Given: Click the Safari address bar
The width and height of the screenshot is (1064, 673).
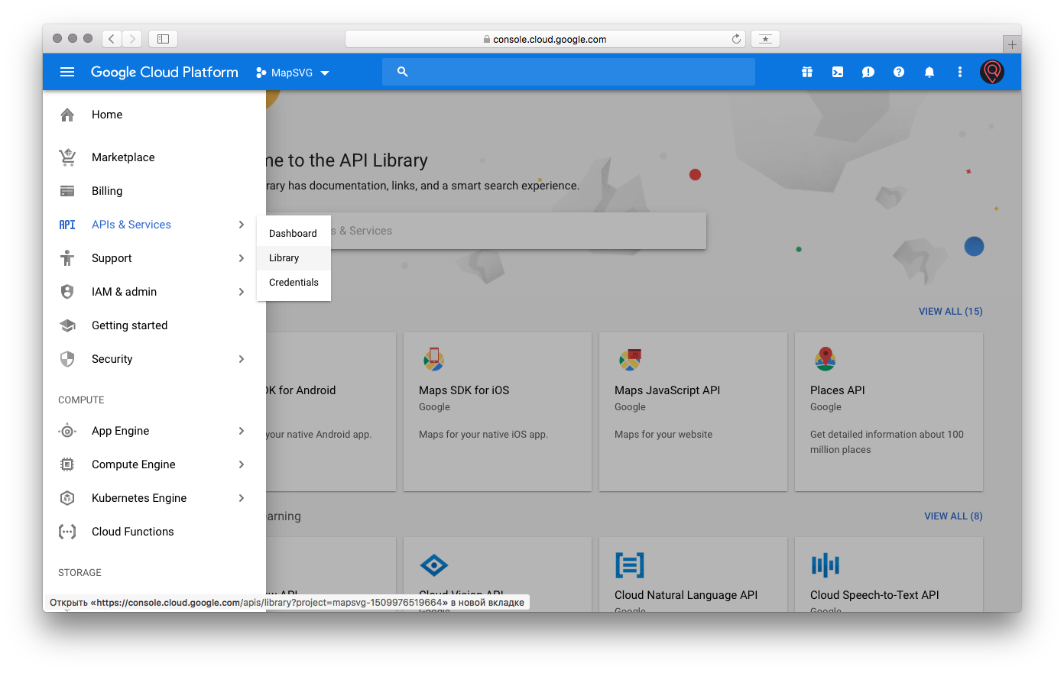Looking at the screenshot, I should (x=546, y=39).
